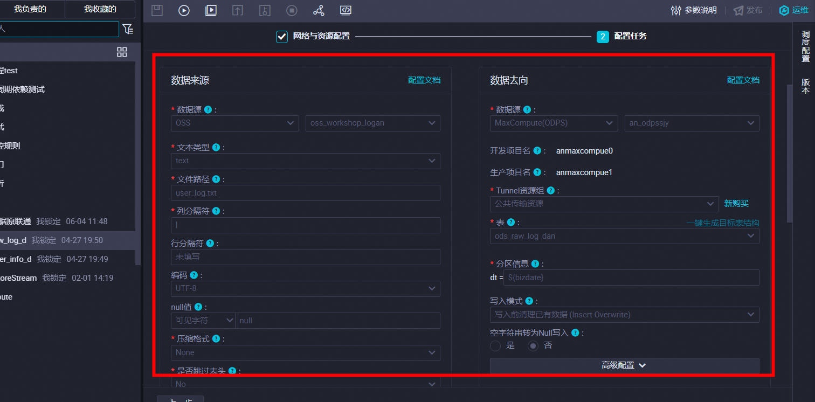Go to step 2 配置任务
Image resolution: width=815 pixels, height=402 pixels.
point(622,37)
